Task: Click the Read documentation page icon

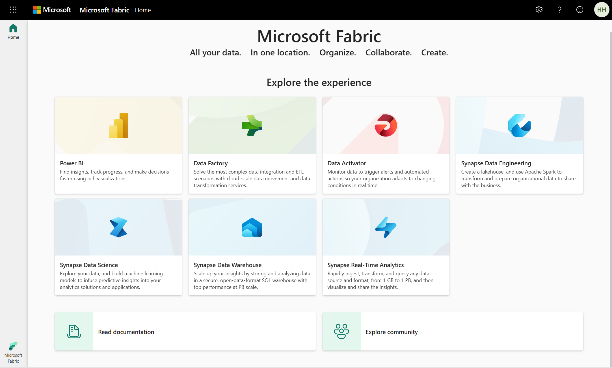Action: point(74,332)
